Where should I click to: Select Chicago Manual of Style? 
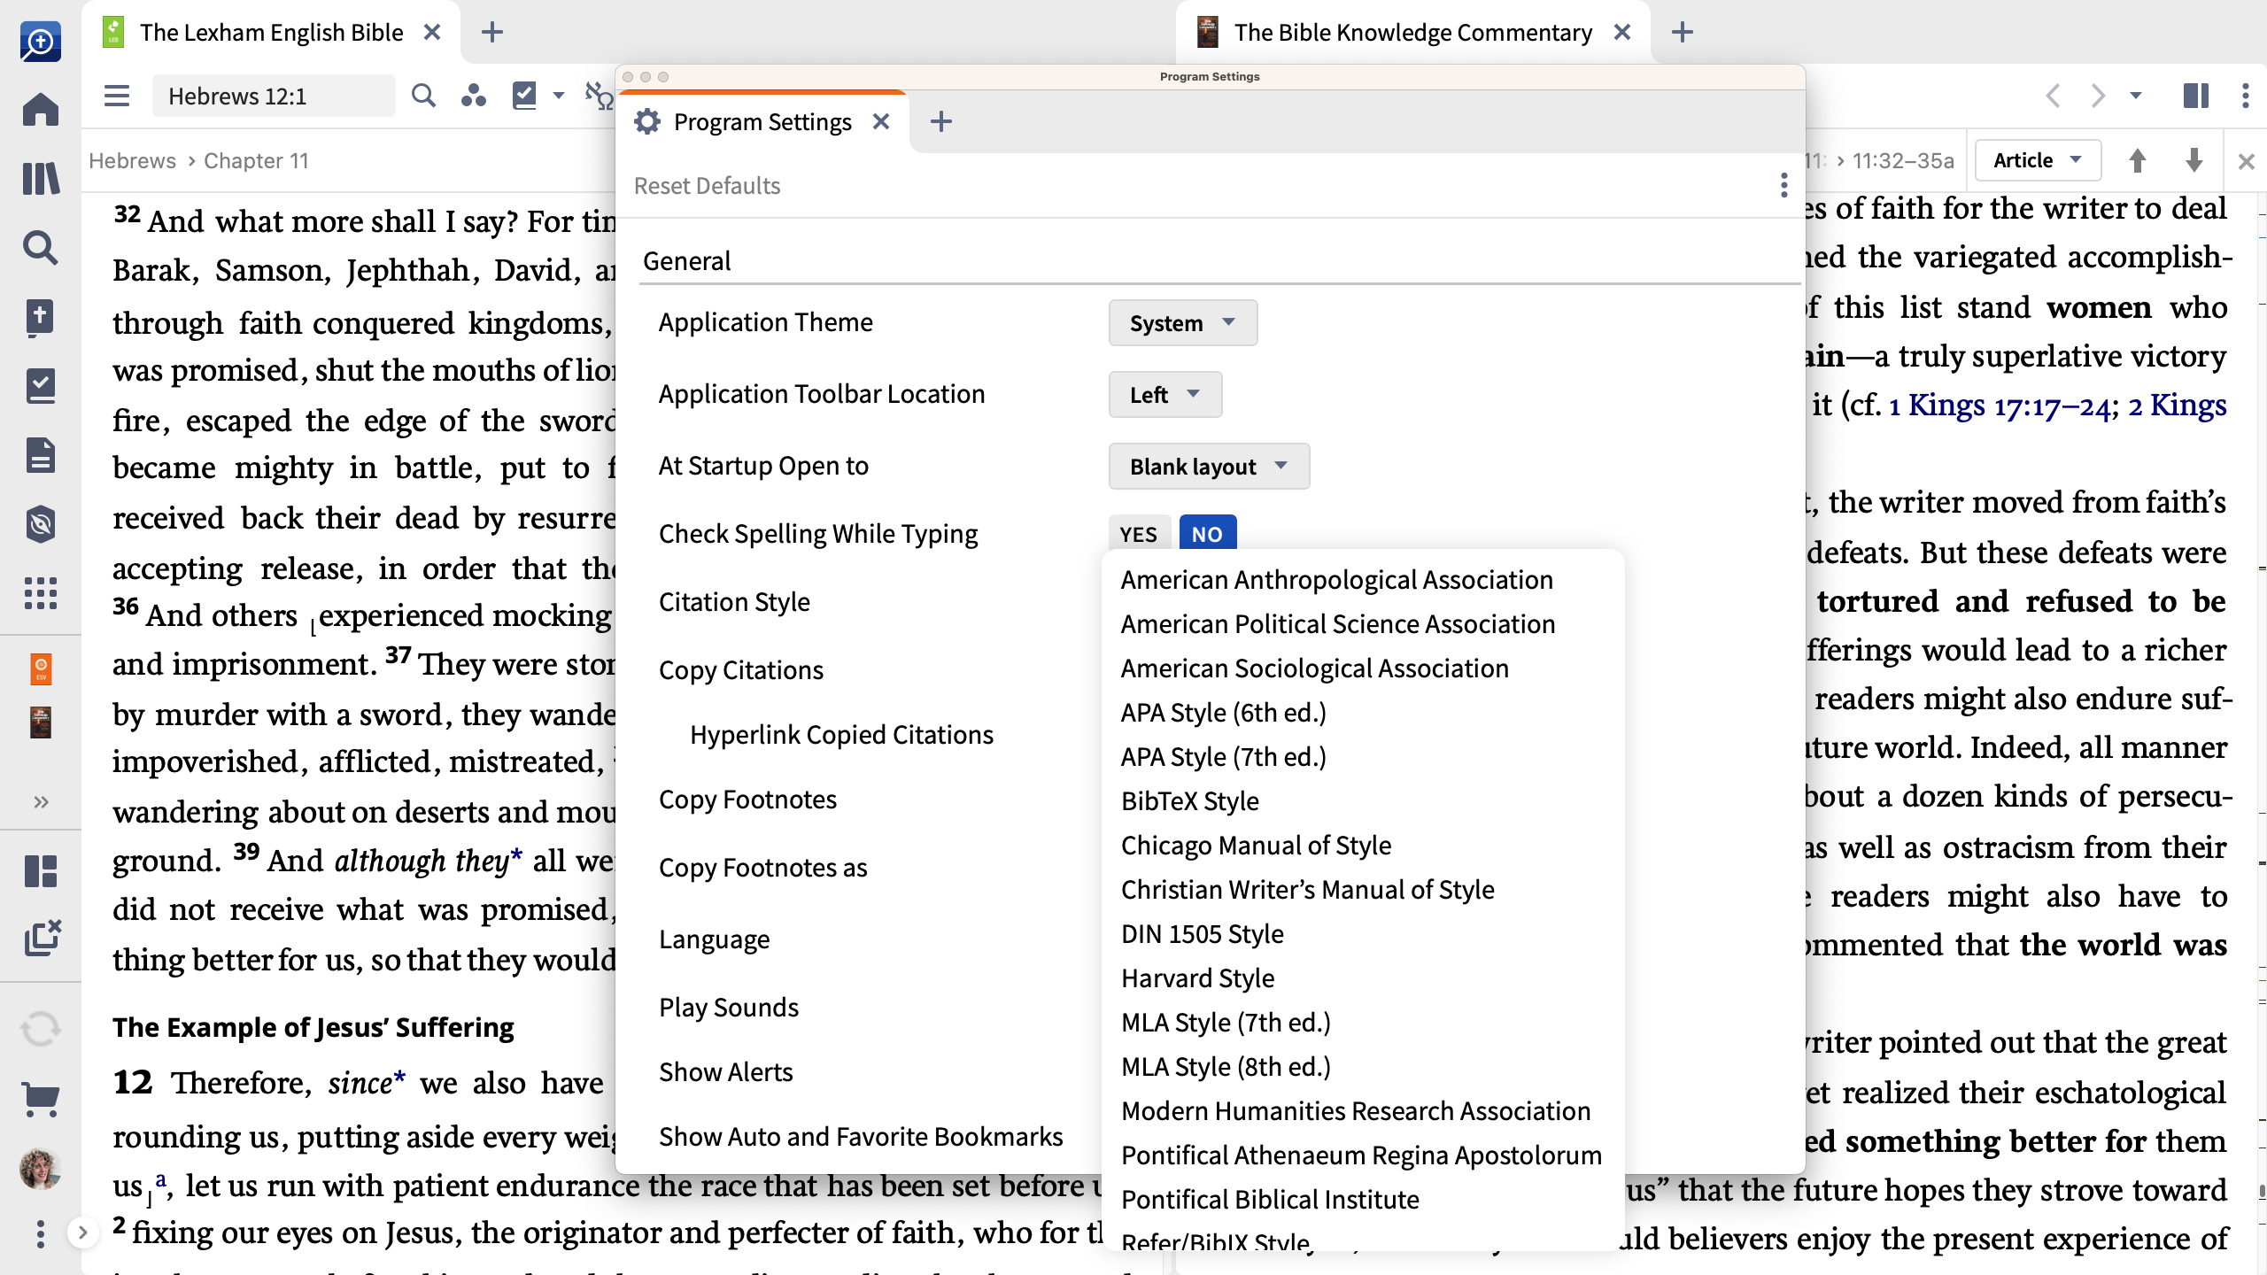(x=1257, y=846)
